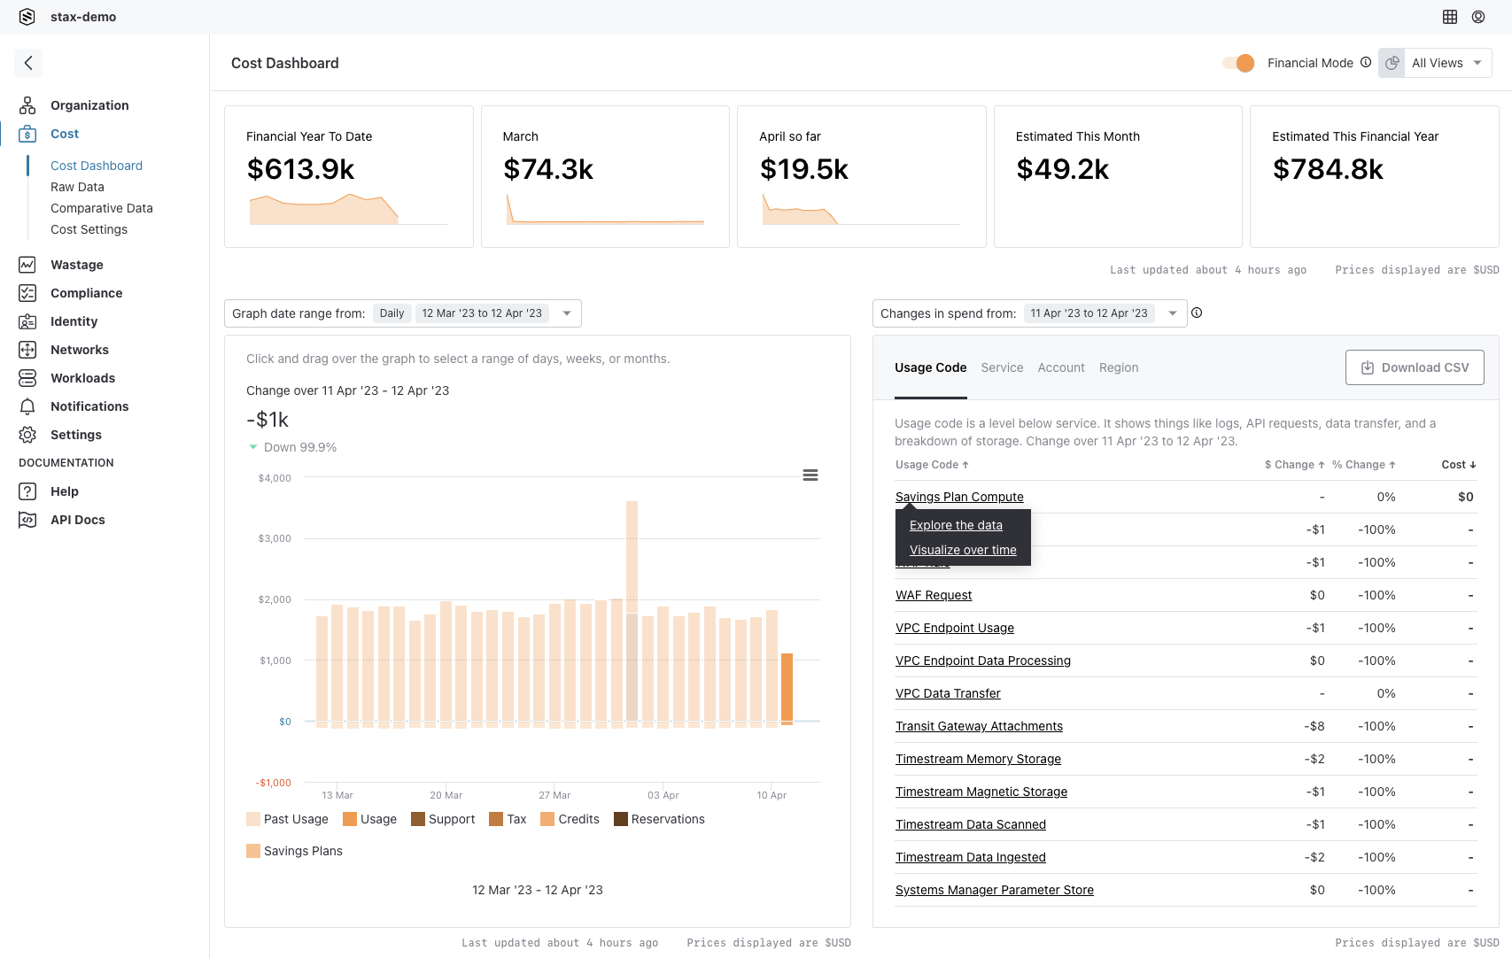Open the apps grid icon

click(x=1450, y=17)
